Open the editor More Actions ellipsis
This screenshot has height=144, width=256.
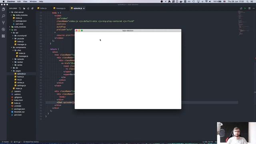254,8
